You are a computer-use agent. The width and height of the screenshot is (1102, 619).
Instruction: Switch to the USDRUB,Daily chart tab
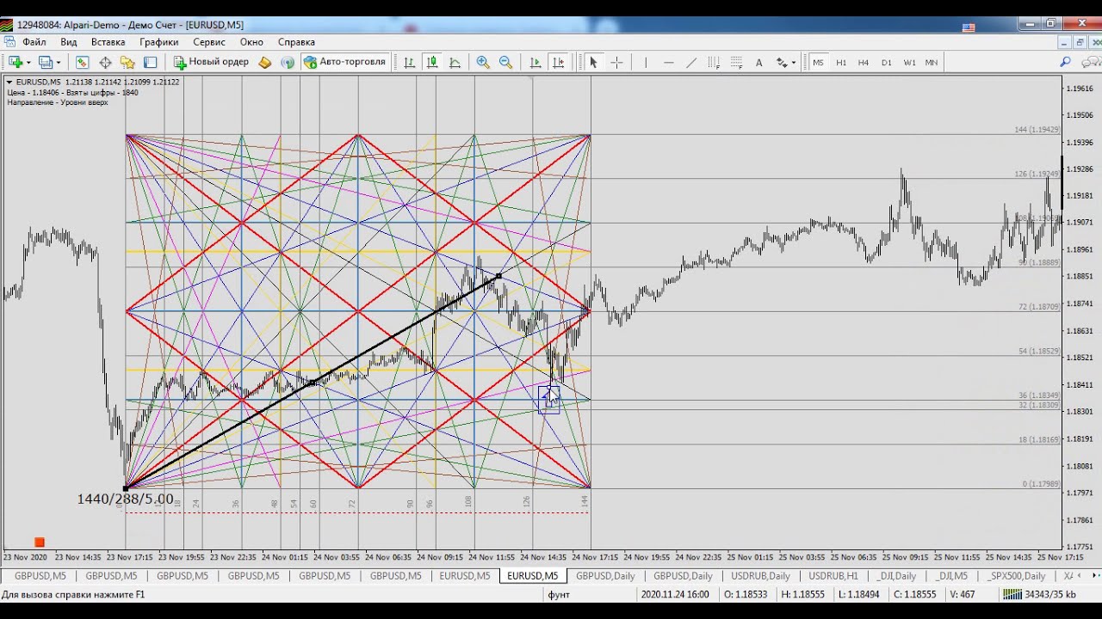[760, 576]
